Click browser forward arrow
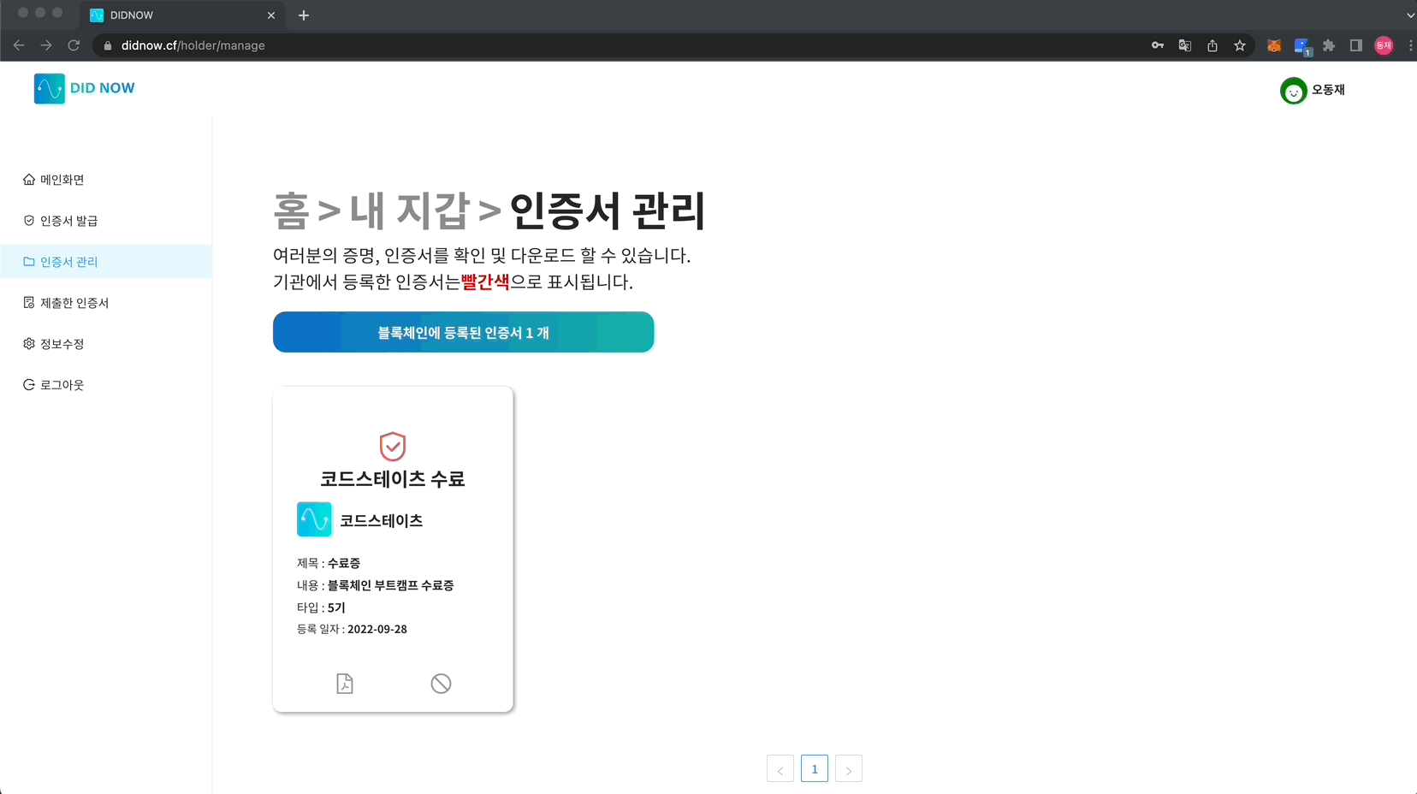1417x794 pixels. pos(46,45)
